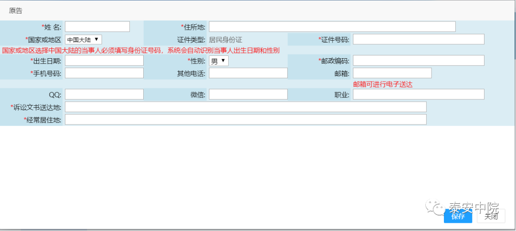The height and width of the screenshot is (231, 516).
Task: Click the 微信 input field
Action: pos(249,94)
